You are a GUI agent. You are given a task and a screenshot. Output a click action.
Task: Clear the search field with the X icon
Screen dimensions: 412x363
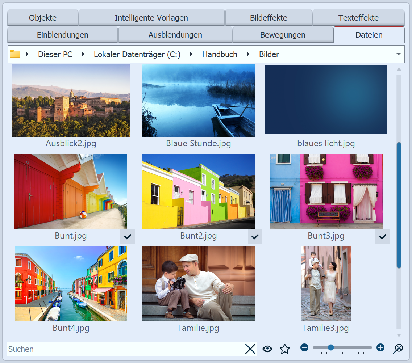250,349
